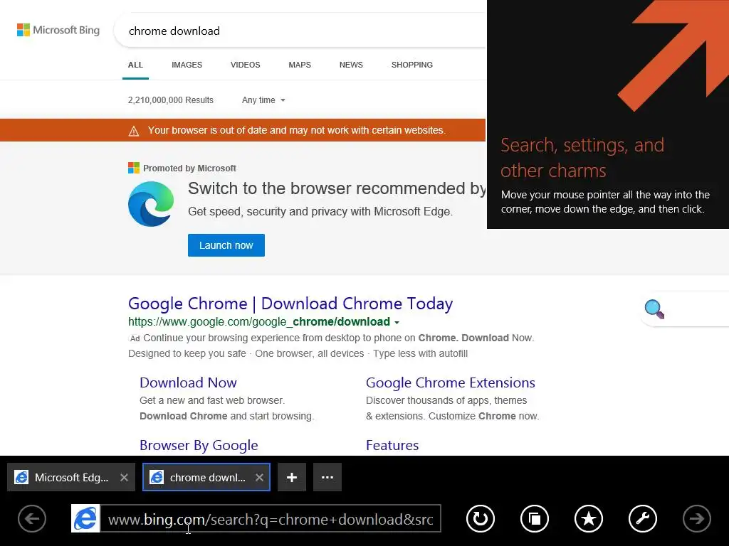Click the Microsoft Bing logo
Screen dimensions: 729x546
(58, 30)
